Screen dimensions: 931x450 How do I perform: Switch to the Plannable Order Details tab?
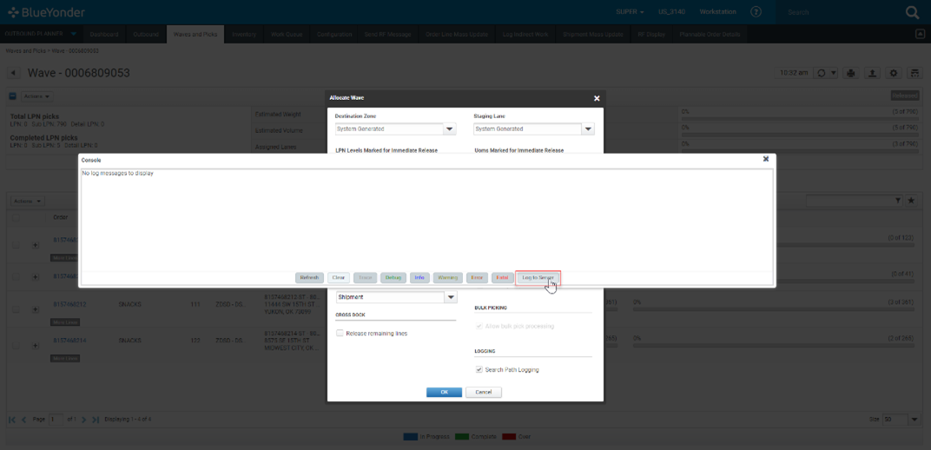click(710, 35)
